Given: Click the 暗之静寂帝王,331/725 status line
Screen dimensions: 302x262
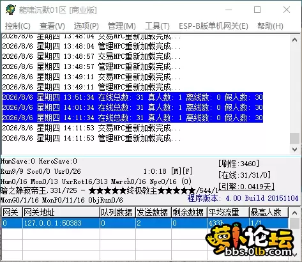Looking at the screenshot, I should point(109,190).
